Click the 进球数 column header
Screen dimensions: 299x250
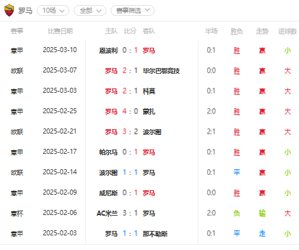coord(288,31)
